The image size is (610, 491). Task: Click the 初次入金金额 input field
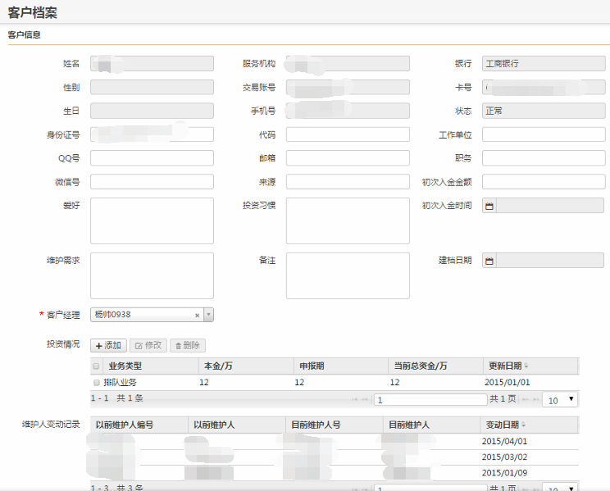pyautogui.click(x=543, y=182)
